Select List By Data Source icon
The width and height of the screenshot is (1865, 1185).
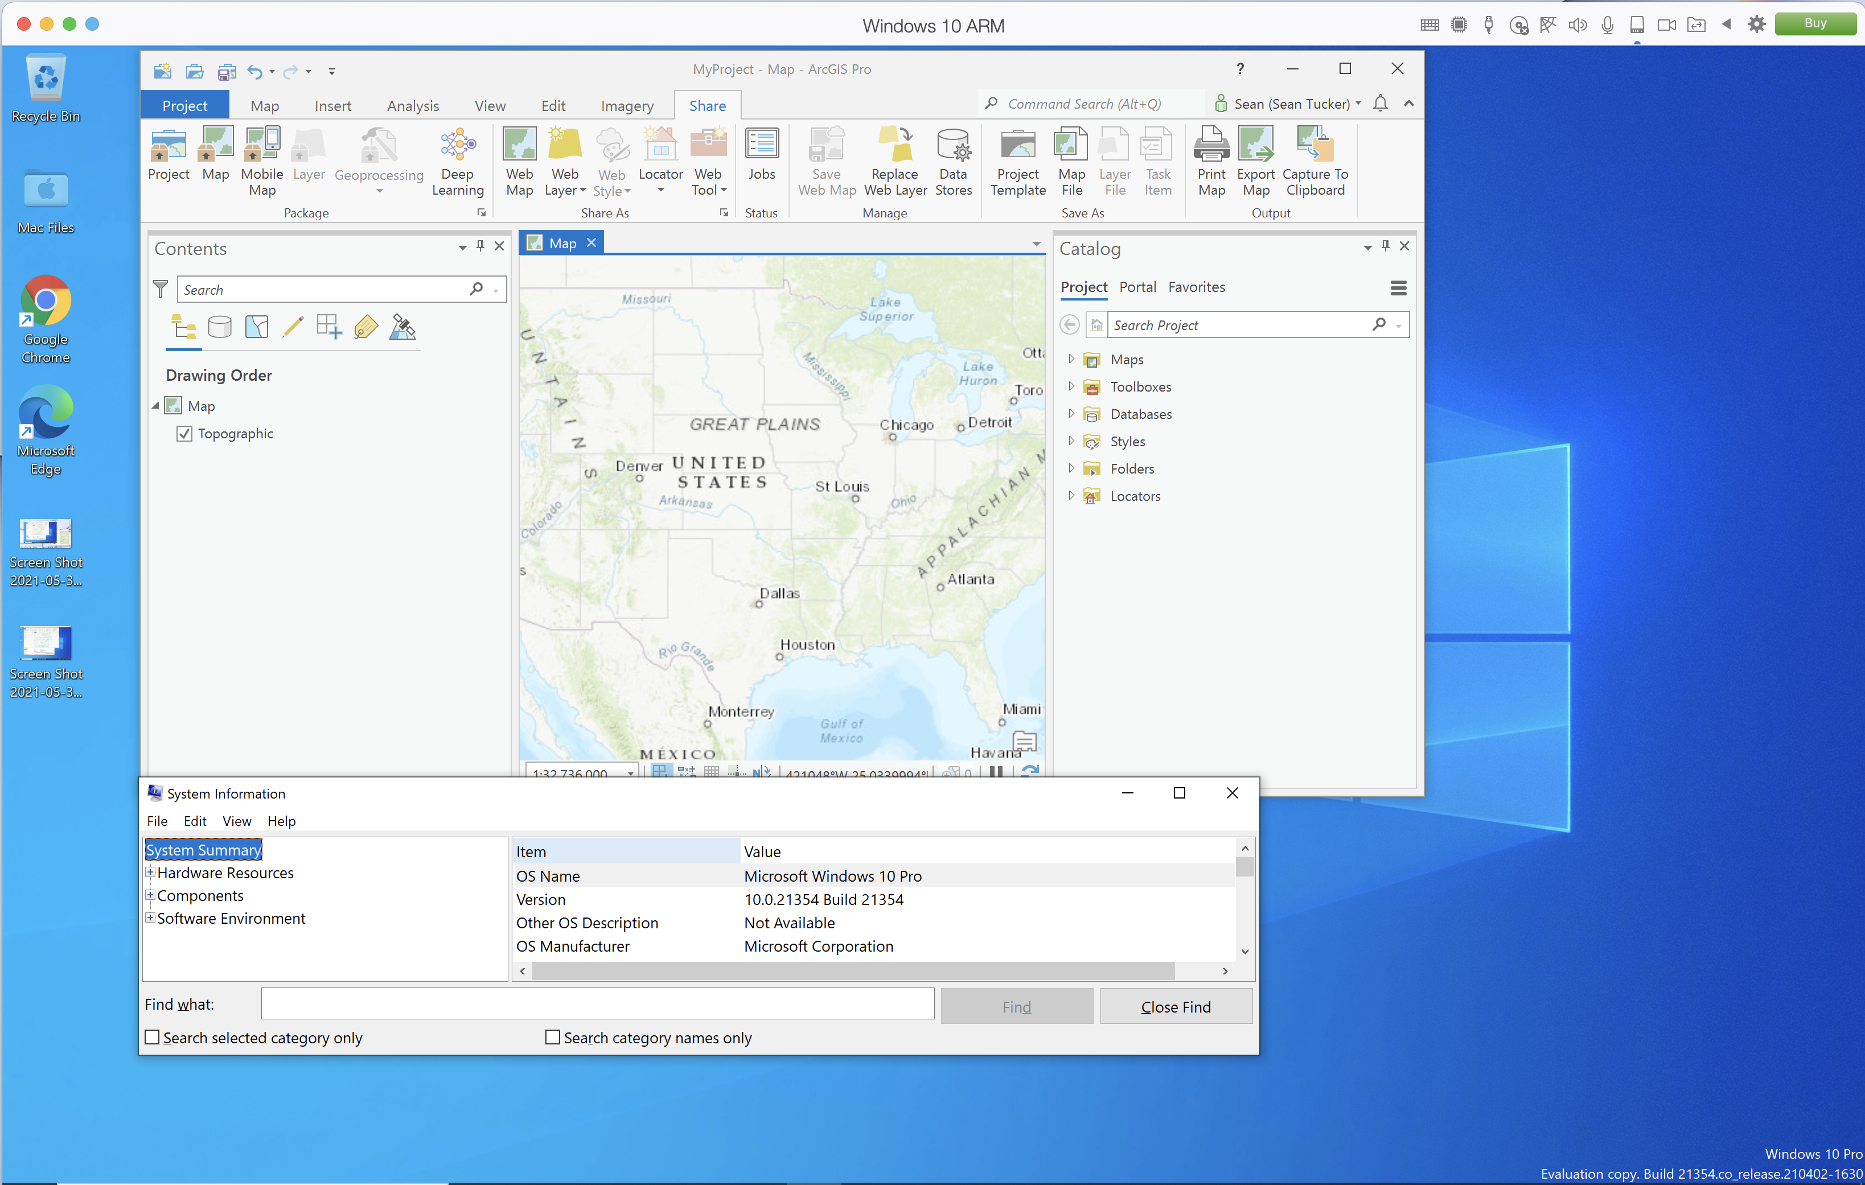[220, 328]
